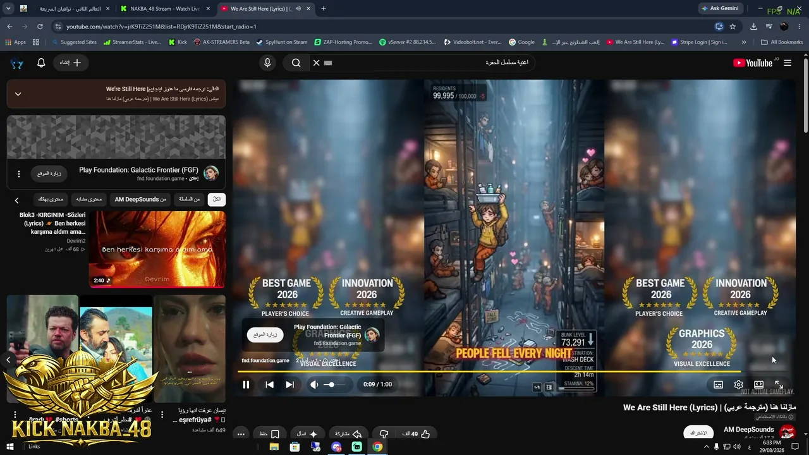Open the All Bookmarks folder
This screenshot has width=809, height=455.
pyautogui.click(x=782, y=42)
